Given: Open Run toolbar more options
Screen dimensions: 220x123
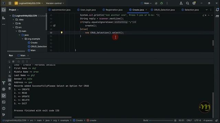Looking at the screenshot, I should point(27,61).
